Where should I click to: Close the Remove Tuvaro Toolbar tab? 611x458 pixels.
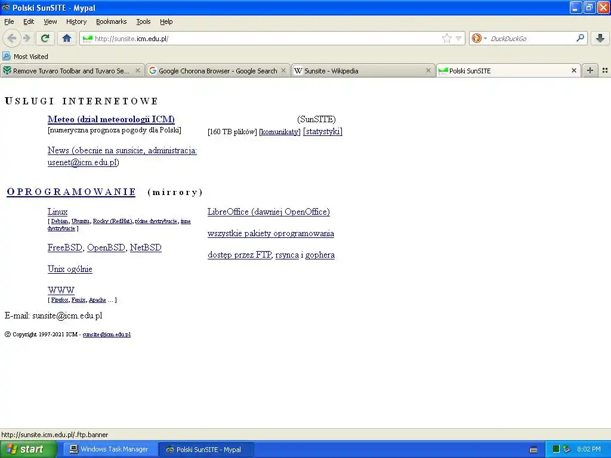[x=138, y=70]
